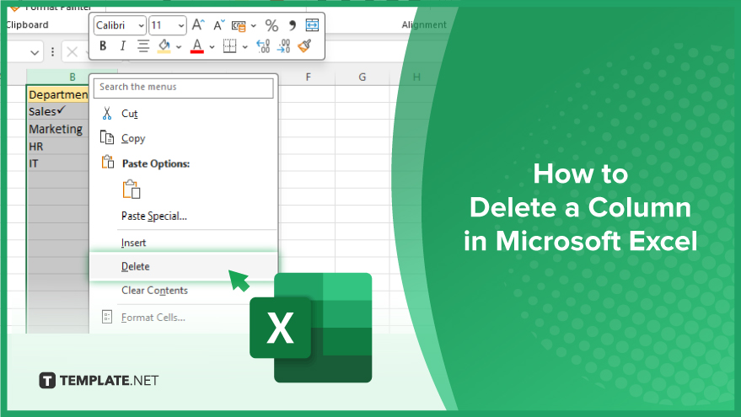Click the Borders icon in mini toolbar
Viewport: 741px width, 417px height.
click(229, 46)
